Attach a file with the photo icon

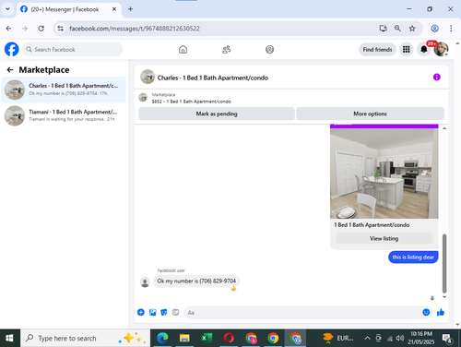(152, 312)
